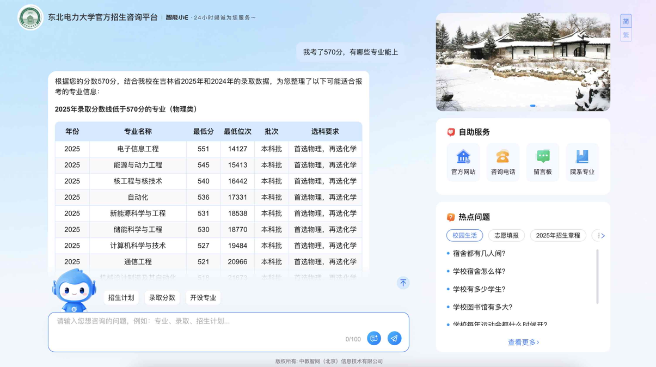This screenshot has width=656, height=367.
Task: Open the 留言板 message board icon
Action: coord(542,157)
